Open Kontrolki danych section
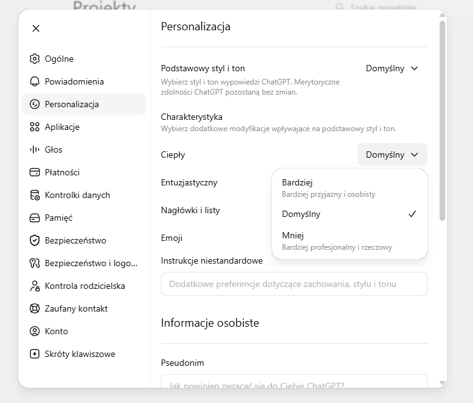This screenshot has height=403, width=473. click(84, 195)
